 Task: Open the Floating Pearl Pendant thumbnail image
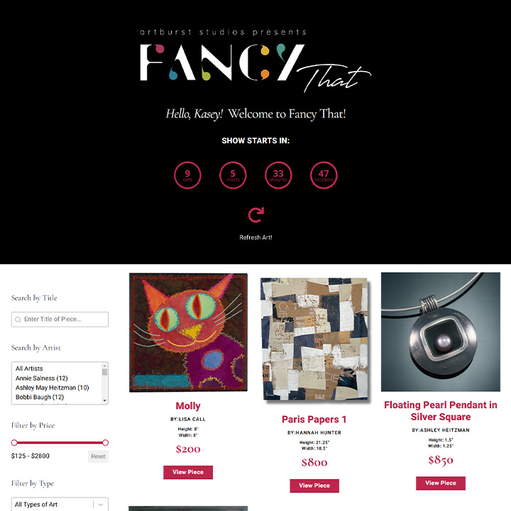point(441,332)
